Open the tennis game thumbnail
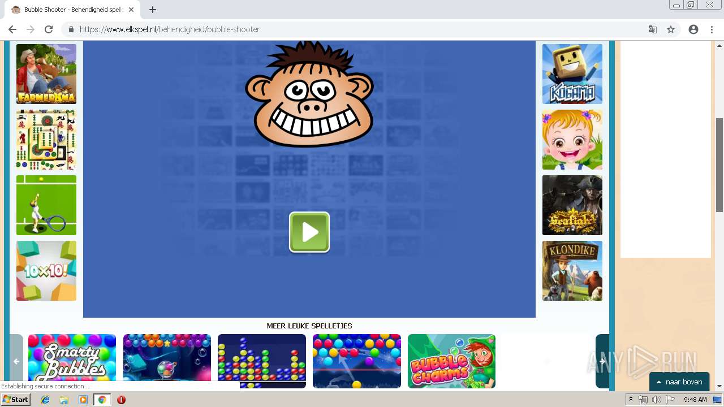724x407 pixels. [46, 205]
